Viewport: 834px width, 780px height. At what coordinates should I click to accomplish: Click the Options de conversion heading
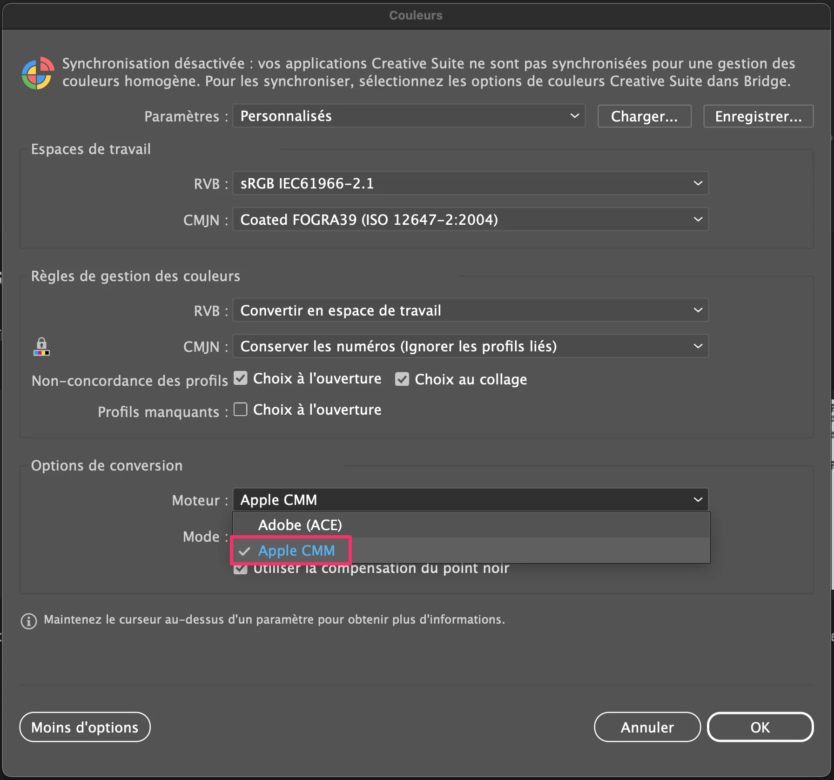click(x=107, y=465)
